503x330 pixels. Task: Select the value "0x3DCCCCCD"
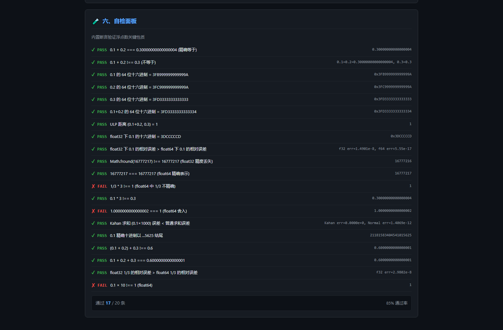pos(401,136)
